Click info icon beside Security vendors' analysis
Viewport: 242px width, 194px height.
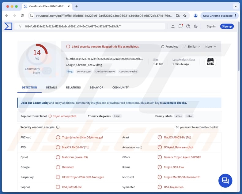(58, 127)
